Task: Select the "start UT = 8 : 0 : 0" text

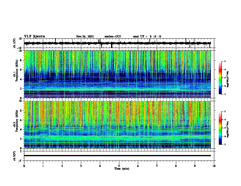Action: (x=147, y=36)
